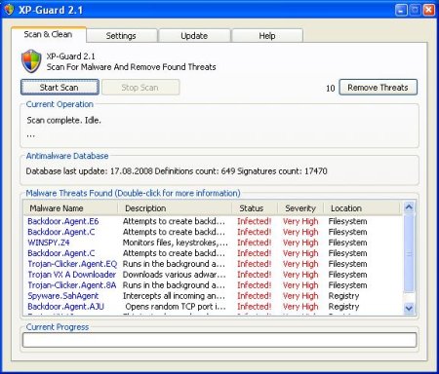The height and width of the screenshot is (374, 439).
Task: Open the Update tab
Action: point(194,36)
